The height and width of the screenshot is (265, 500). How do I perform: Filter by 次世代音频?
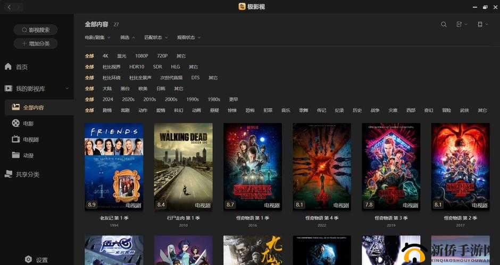click(171, 77)
